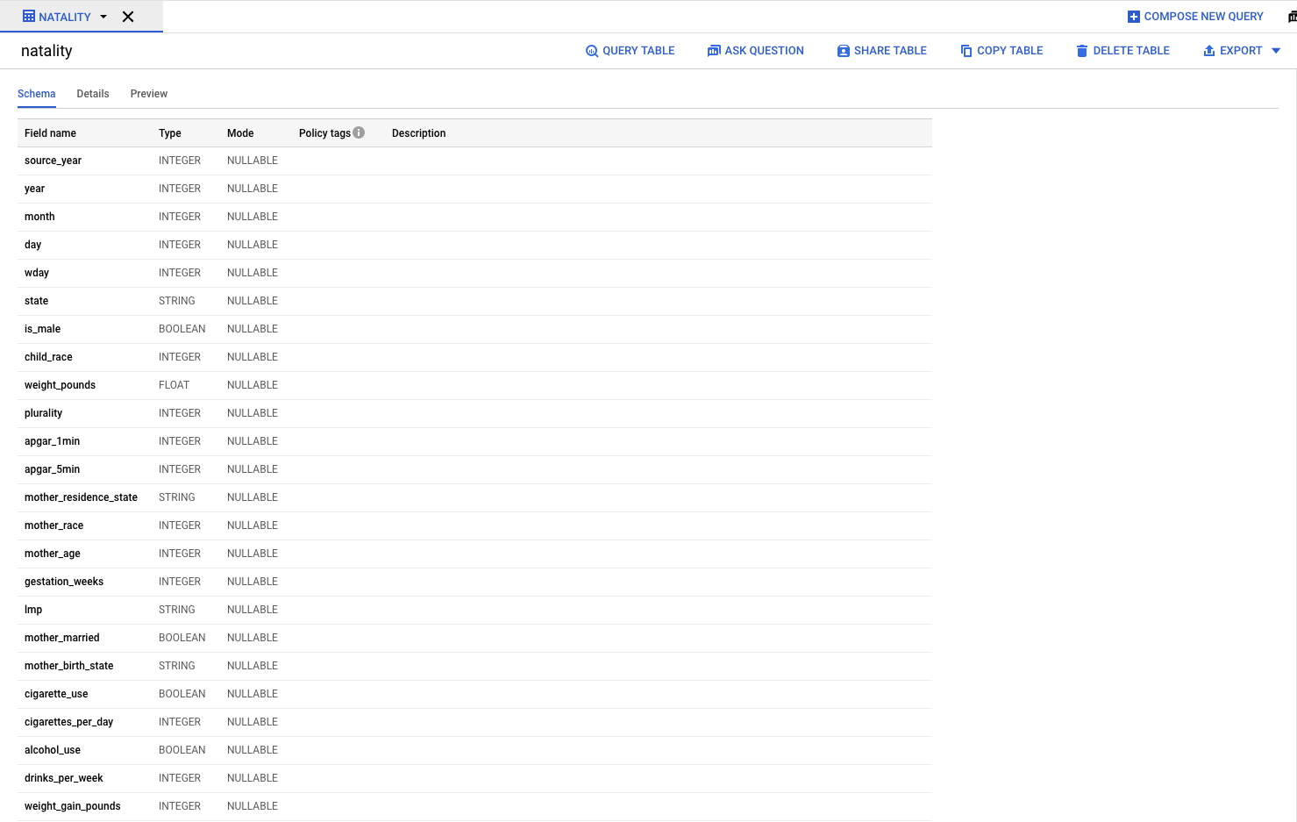This screenshot has height=822, width=1297.
Task: Select the apgar_1min field name
Action: coord(52,441)
